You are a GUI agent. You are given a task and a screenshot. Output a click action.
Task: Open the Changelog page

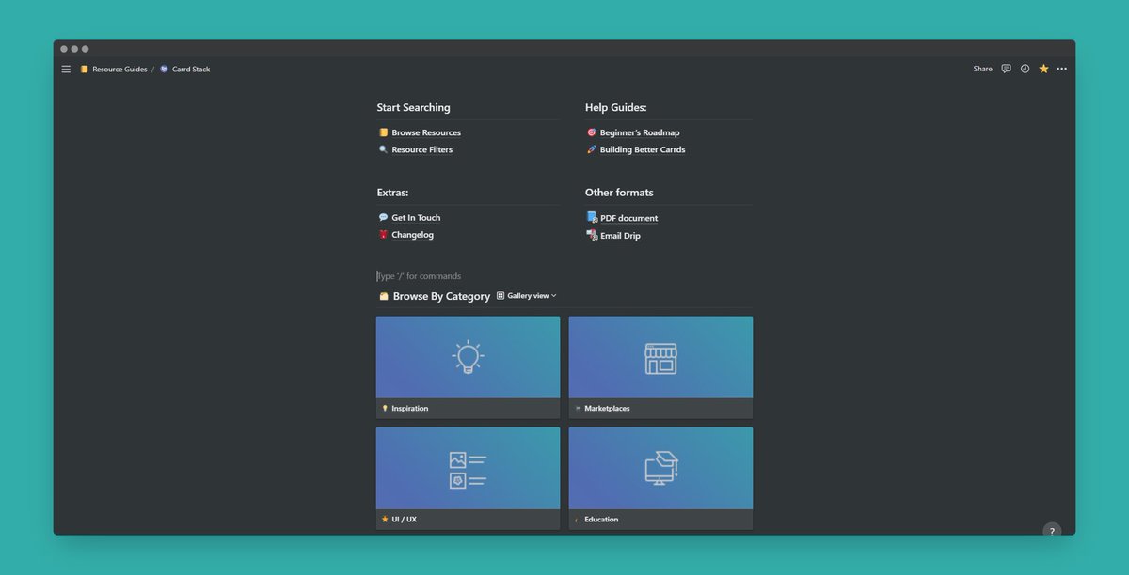(x=412, y=235)
